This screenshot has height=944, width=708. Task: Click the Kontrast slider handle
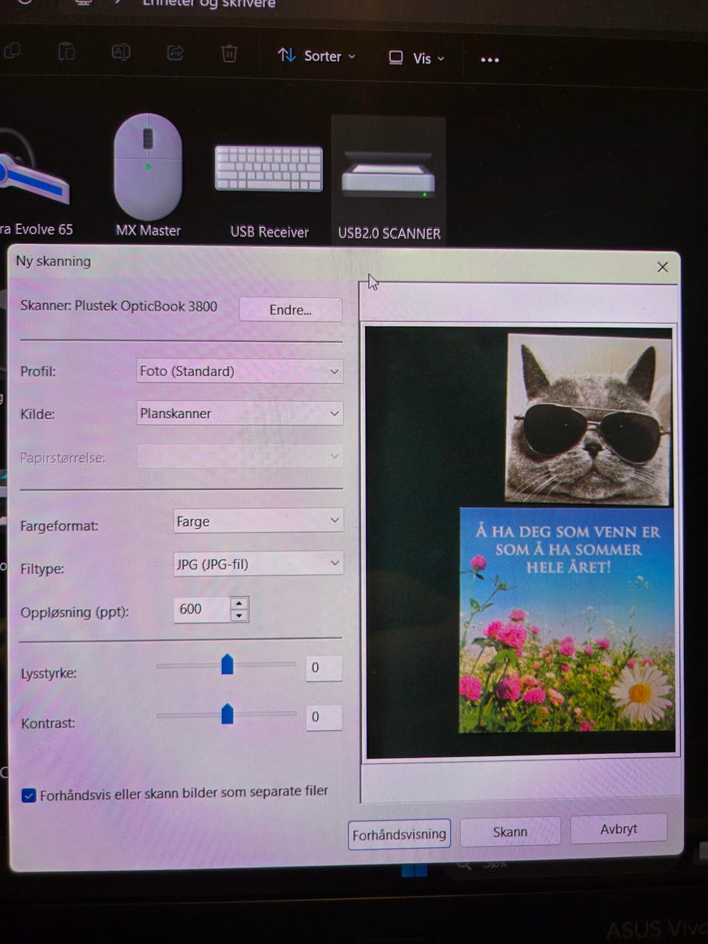(227, 713)
